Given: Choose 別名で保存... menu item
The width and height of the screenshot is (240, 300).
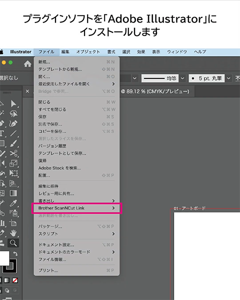Looking at the screenshot, I should tap(76, 124).
